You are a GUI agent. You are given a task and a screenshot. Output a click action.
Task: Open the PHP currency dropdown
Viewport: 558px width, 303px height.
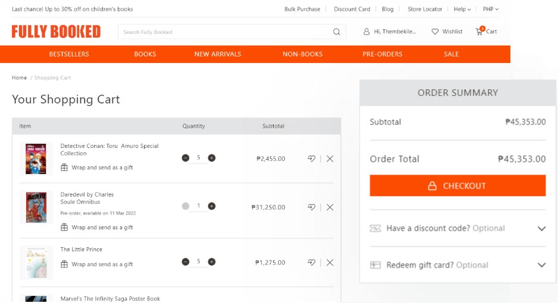pyautogui.click(x=490, y=10)
